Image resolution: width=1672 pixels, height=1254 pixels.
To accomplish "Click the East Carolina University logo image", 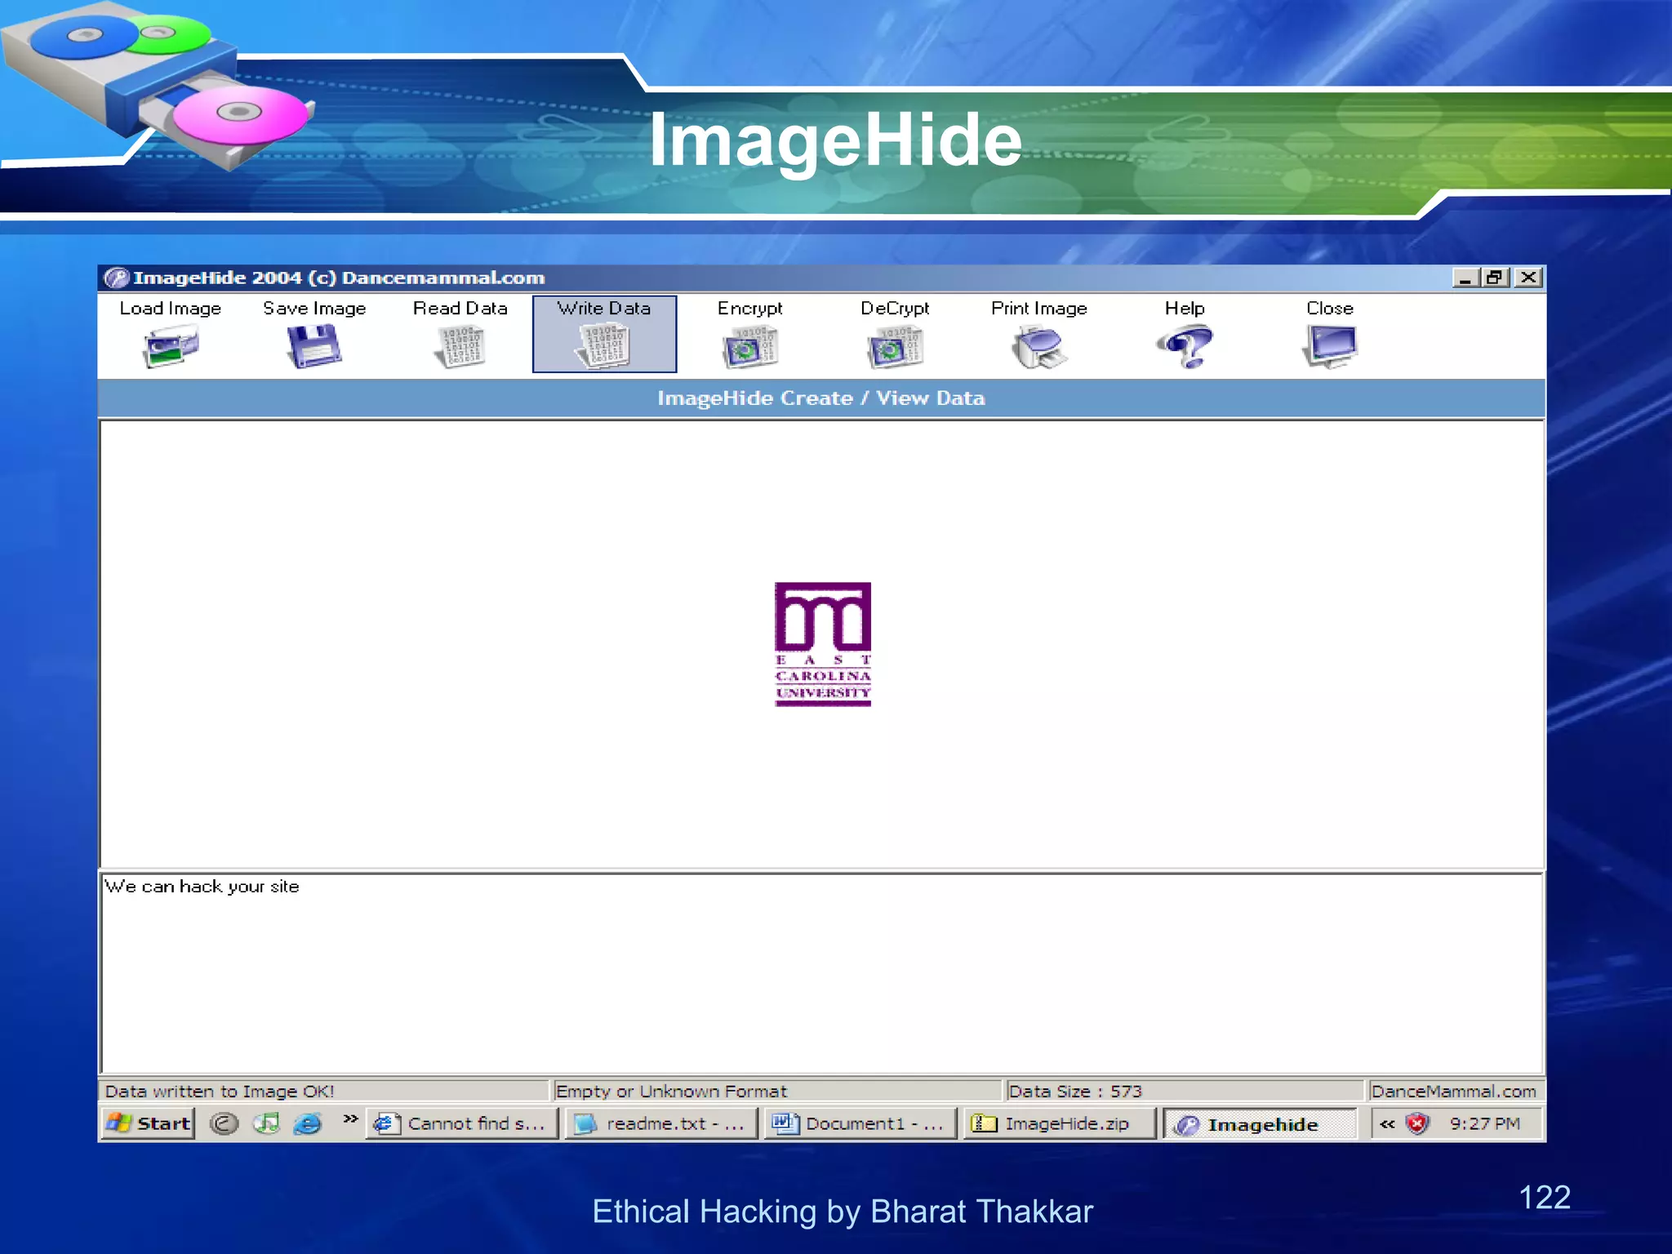I will [x=822, y=644].
